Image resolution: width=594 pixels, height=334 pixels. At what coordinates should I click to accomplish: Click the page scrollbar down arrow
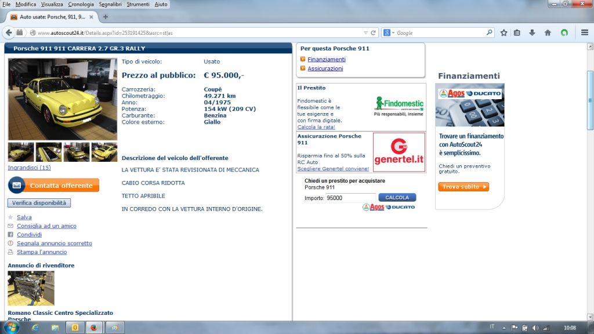pyautogui.click(x=590, y=317)
